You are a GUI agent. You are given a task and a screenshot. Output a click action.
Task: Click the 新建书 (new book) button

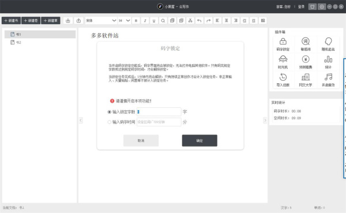12,21
